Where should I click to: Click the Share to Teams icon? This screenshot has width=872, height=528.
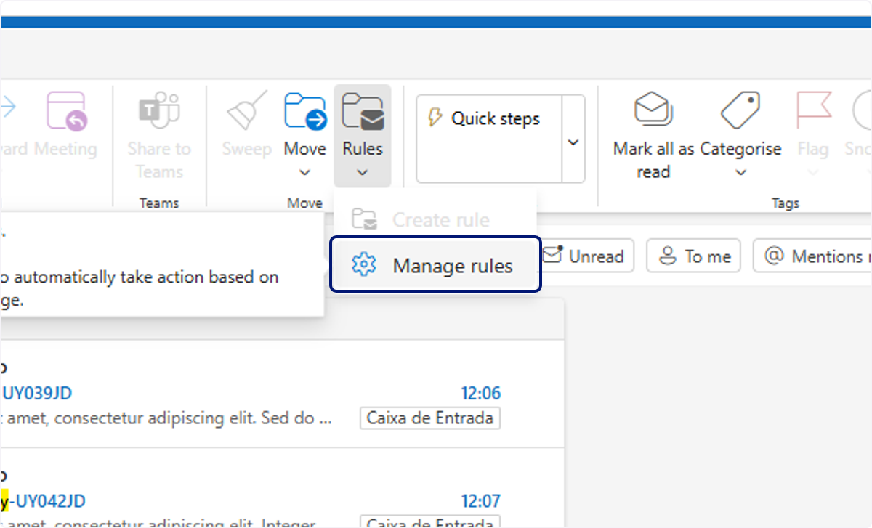click(159, 111)
